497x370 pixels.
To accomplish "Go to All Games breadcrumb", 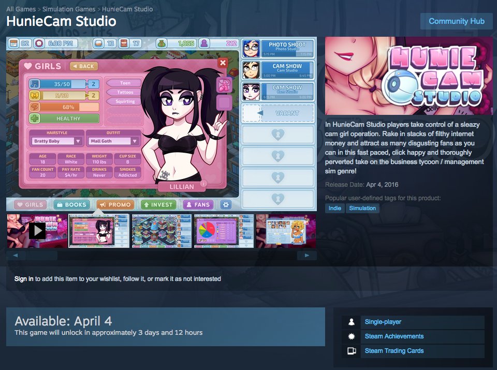I will click(21, 9).
